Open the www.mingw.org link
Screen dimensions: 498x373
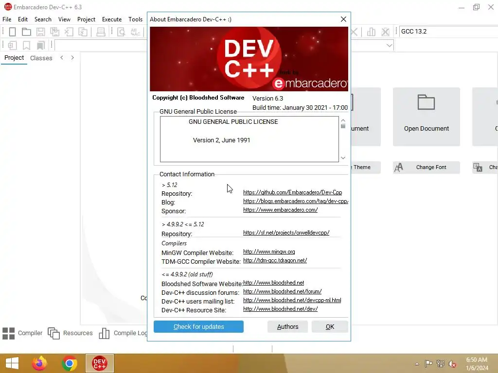(269, 252)
